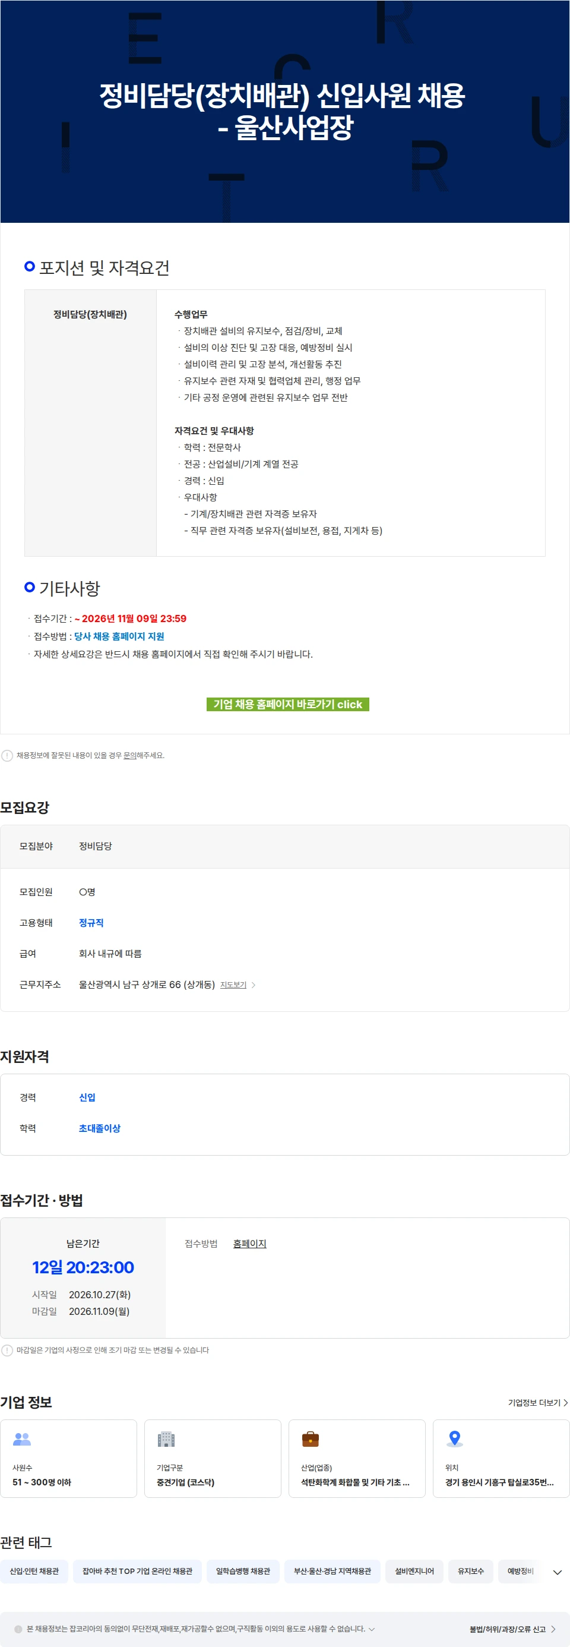Image resolution: width=570 pixels, height=1647 pixels.
Task: Open the 문의 link in the notice
Action: [129, 755]
